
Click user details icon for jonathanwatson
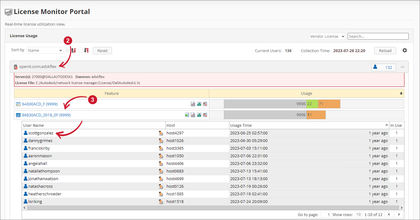pyautogui.click(x=161, y=179)
